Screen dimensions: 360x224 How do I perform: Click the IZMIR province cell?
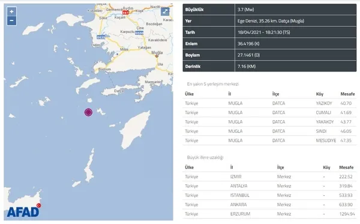pyautogui.click(x=236, y=177)
